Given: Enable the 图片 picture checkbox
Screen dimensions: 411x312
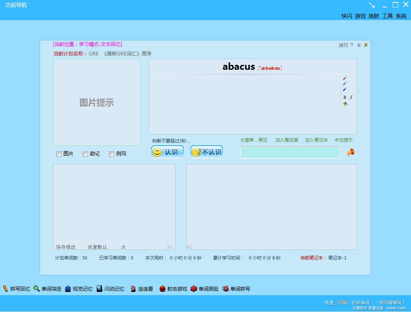Looking at the screenshot, I should (59, 154).
